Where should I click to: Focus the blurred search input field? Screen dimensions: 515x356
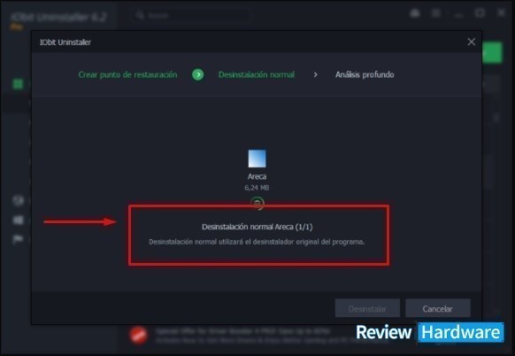(x=190, y=15)
